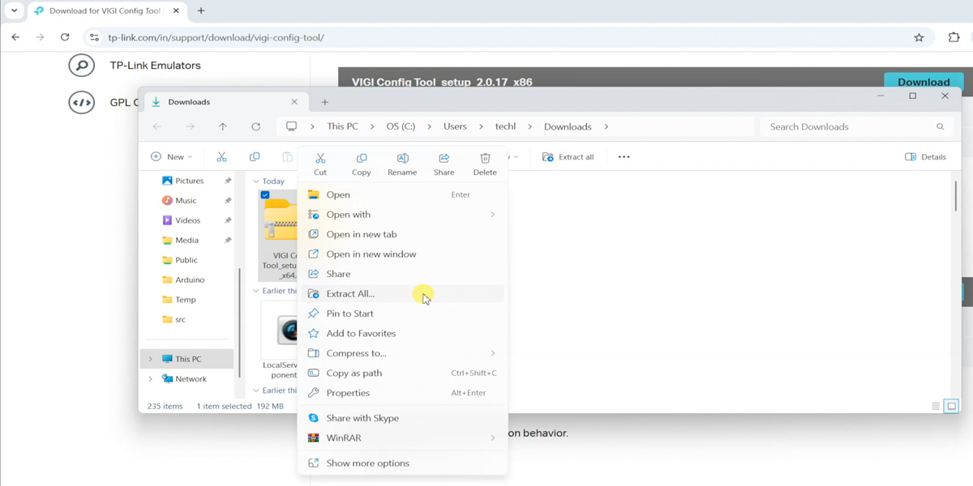This screenshot has width=973, height=486.
Task: Click Extract all in Explorer toolbar
Action: click(x=568, y=157)
